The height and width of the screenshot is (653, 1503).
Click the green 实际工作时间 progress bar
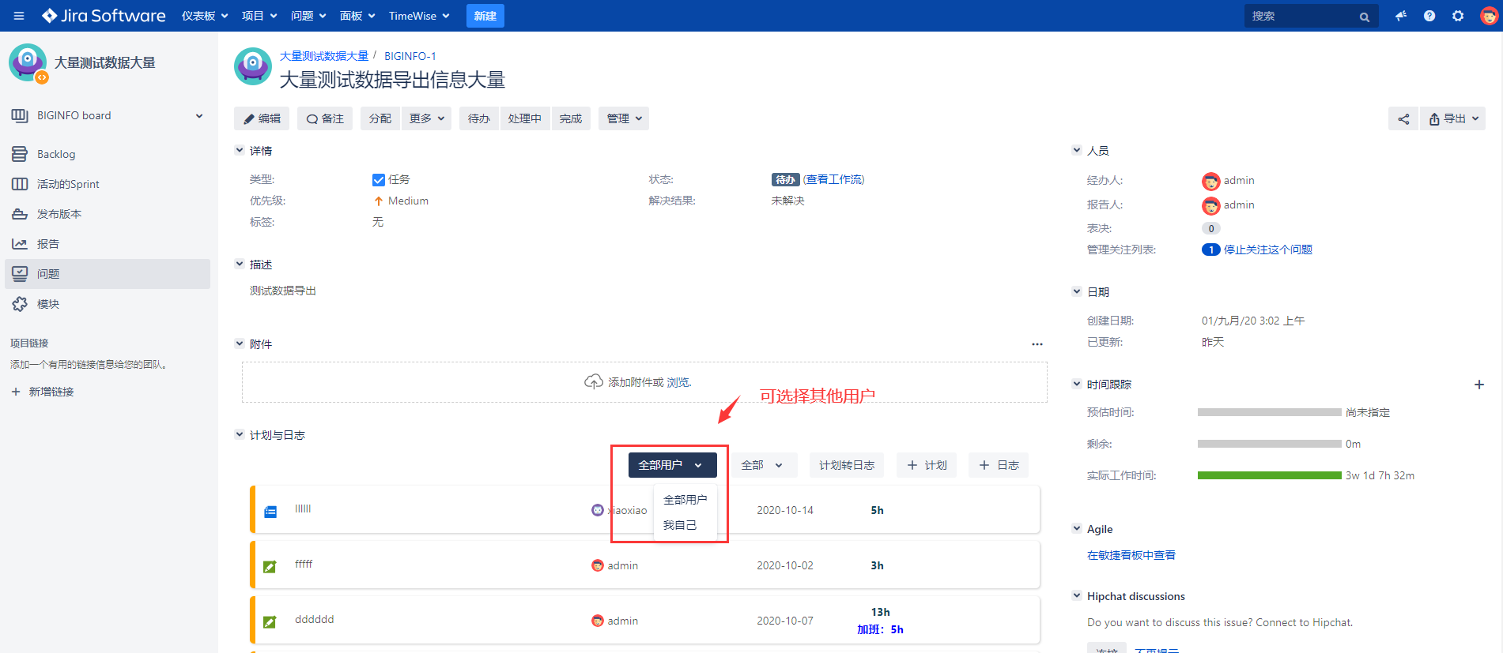pyautogui.click(x=1269, y=475)
